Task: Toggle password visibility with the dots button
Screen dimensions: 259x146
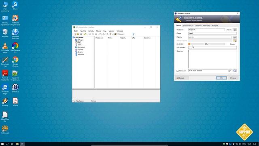Action: [x=235, y=37]
